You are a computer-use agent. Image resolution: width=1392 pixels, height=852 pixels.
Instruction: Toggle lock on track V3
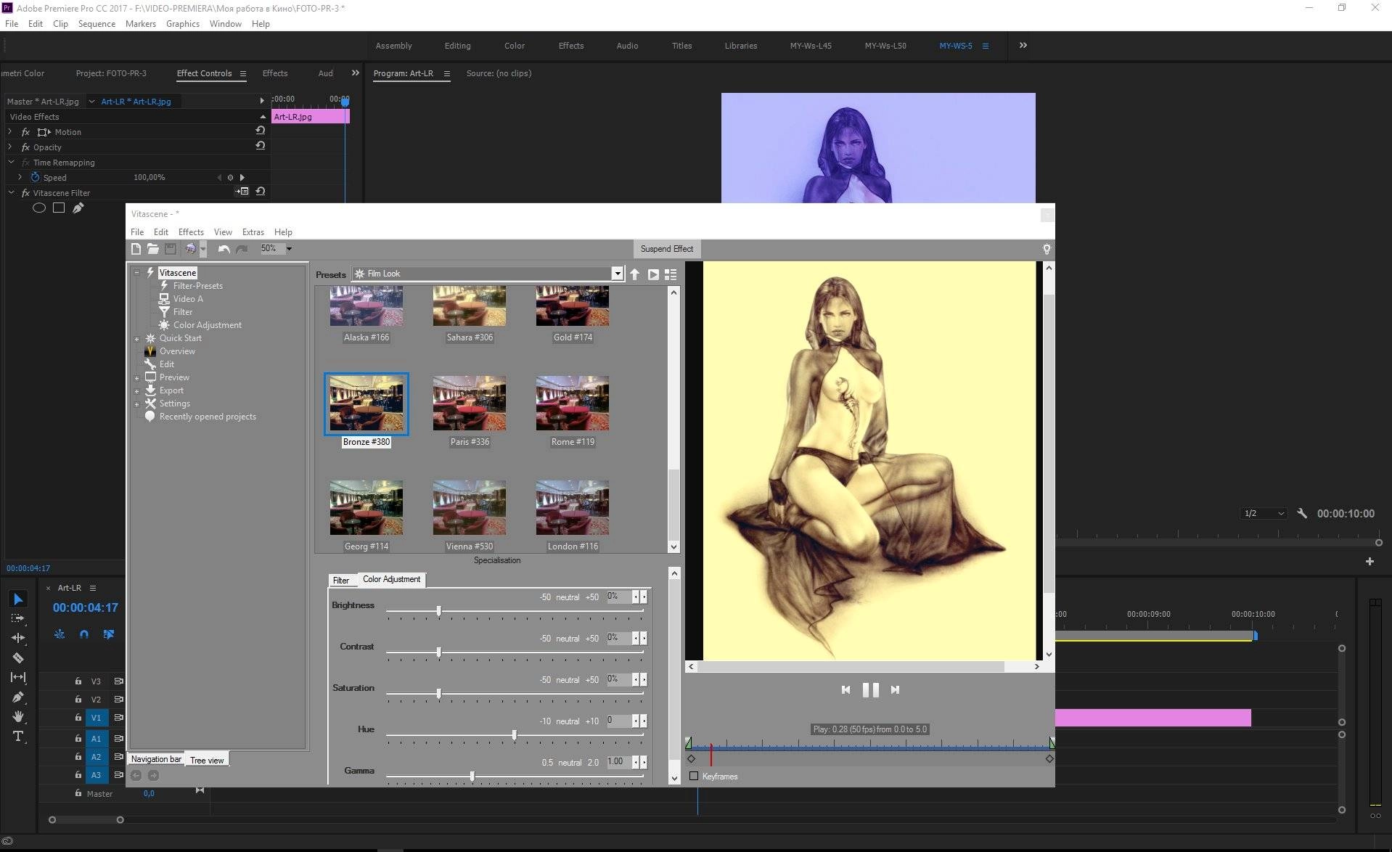78,681
